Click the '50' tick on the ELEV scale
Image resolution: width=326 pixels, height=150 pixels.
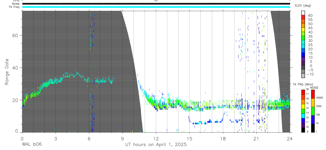point(310,24)
